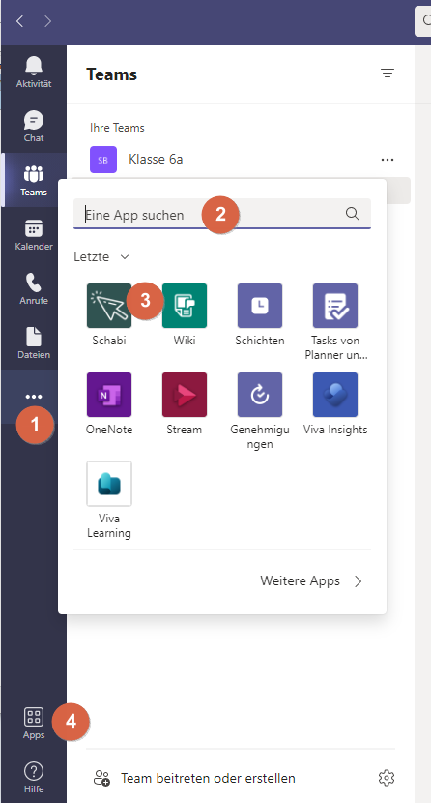Open teams settings gear icon
Screen dimensions: 431x803
[x=387, y=778]
